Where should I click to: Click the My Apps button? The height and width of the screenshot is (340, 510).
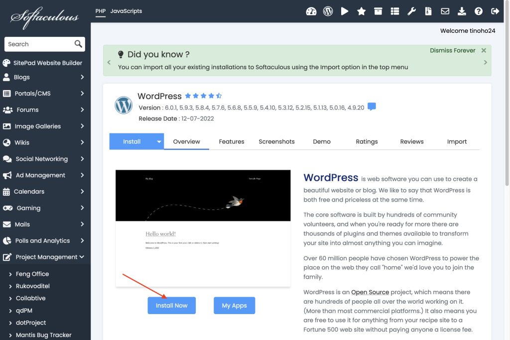coord(234,305)
